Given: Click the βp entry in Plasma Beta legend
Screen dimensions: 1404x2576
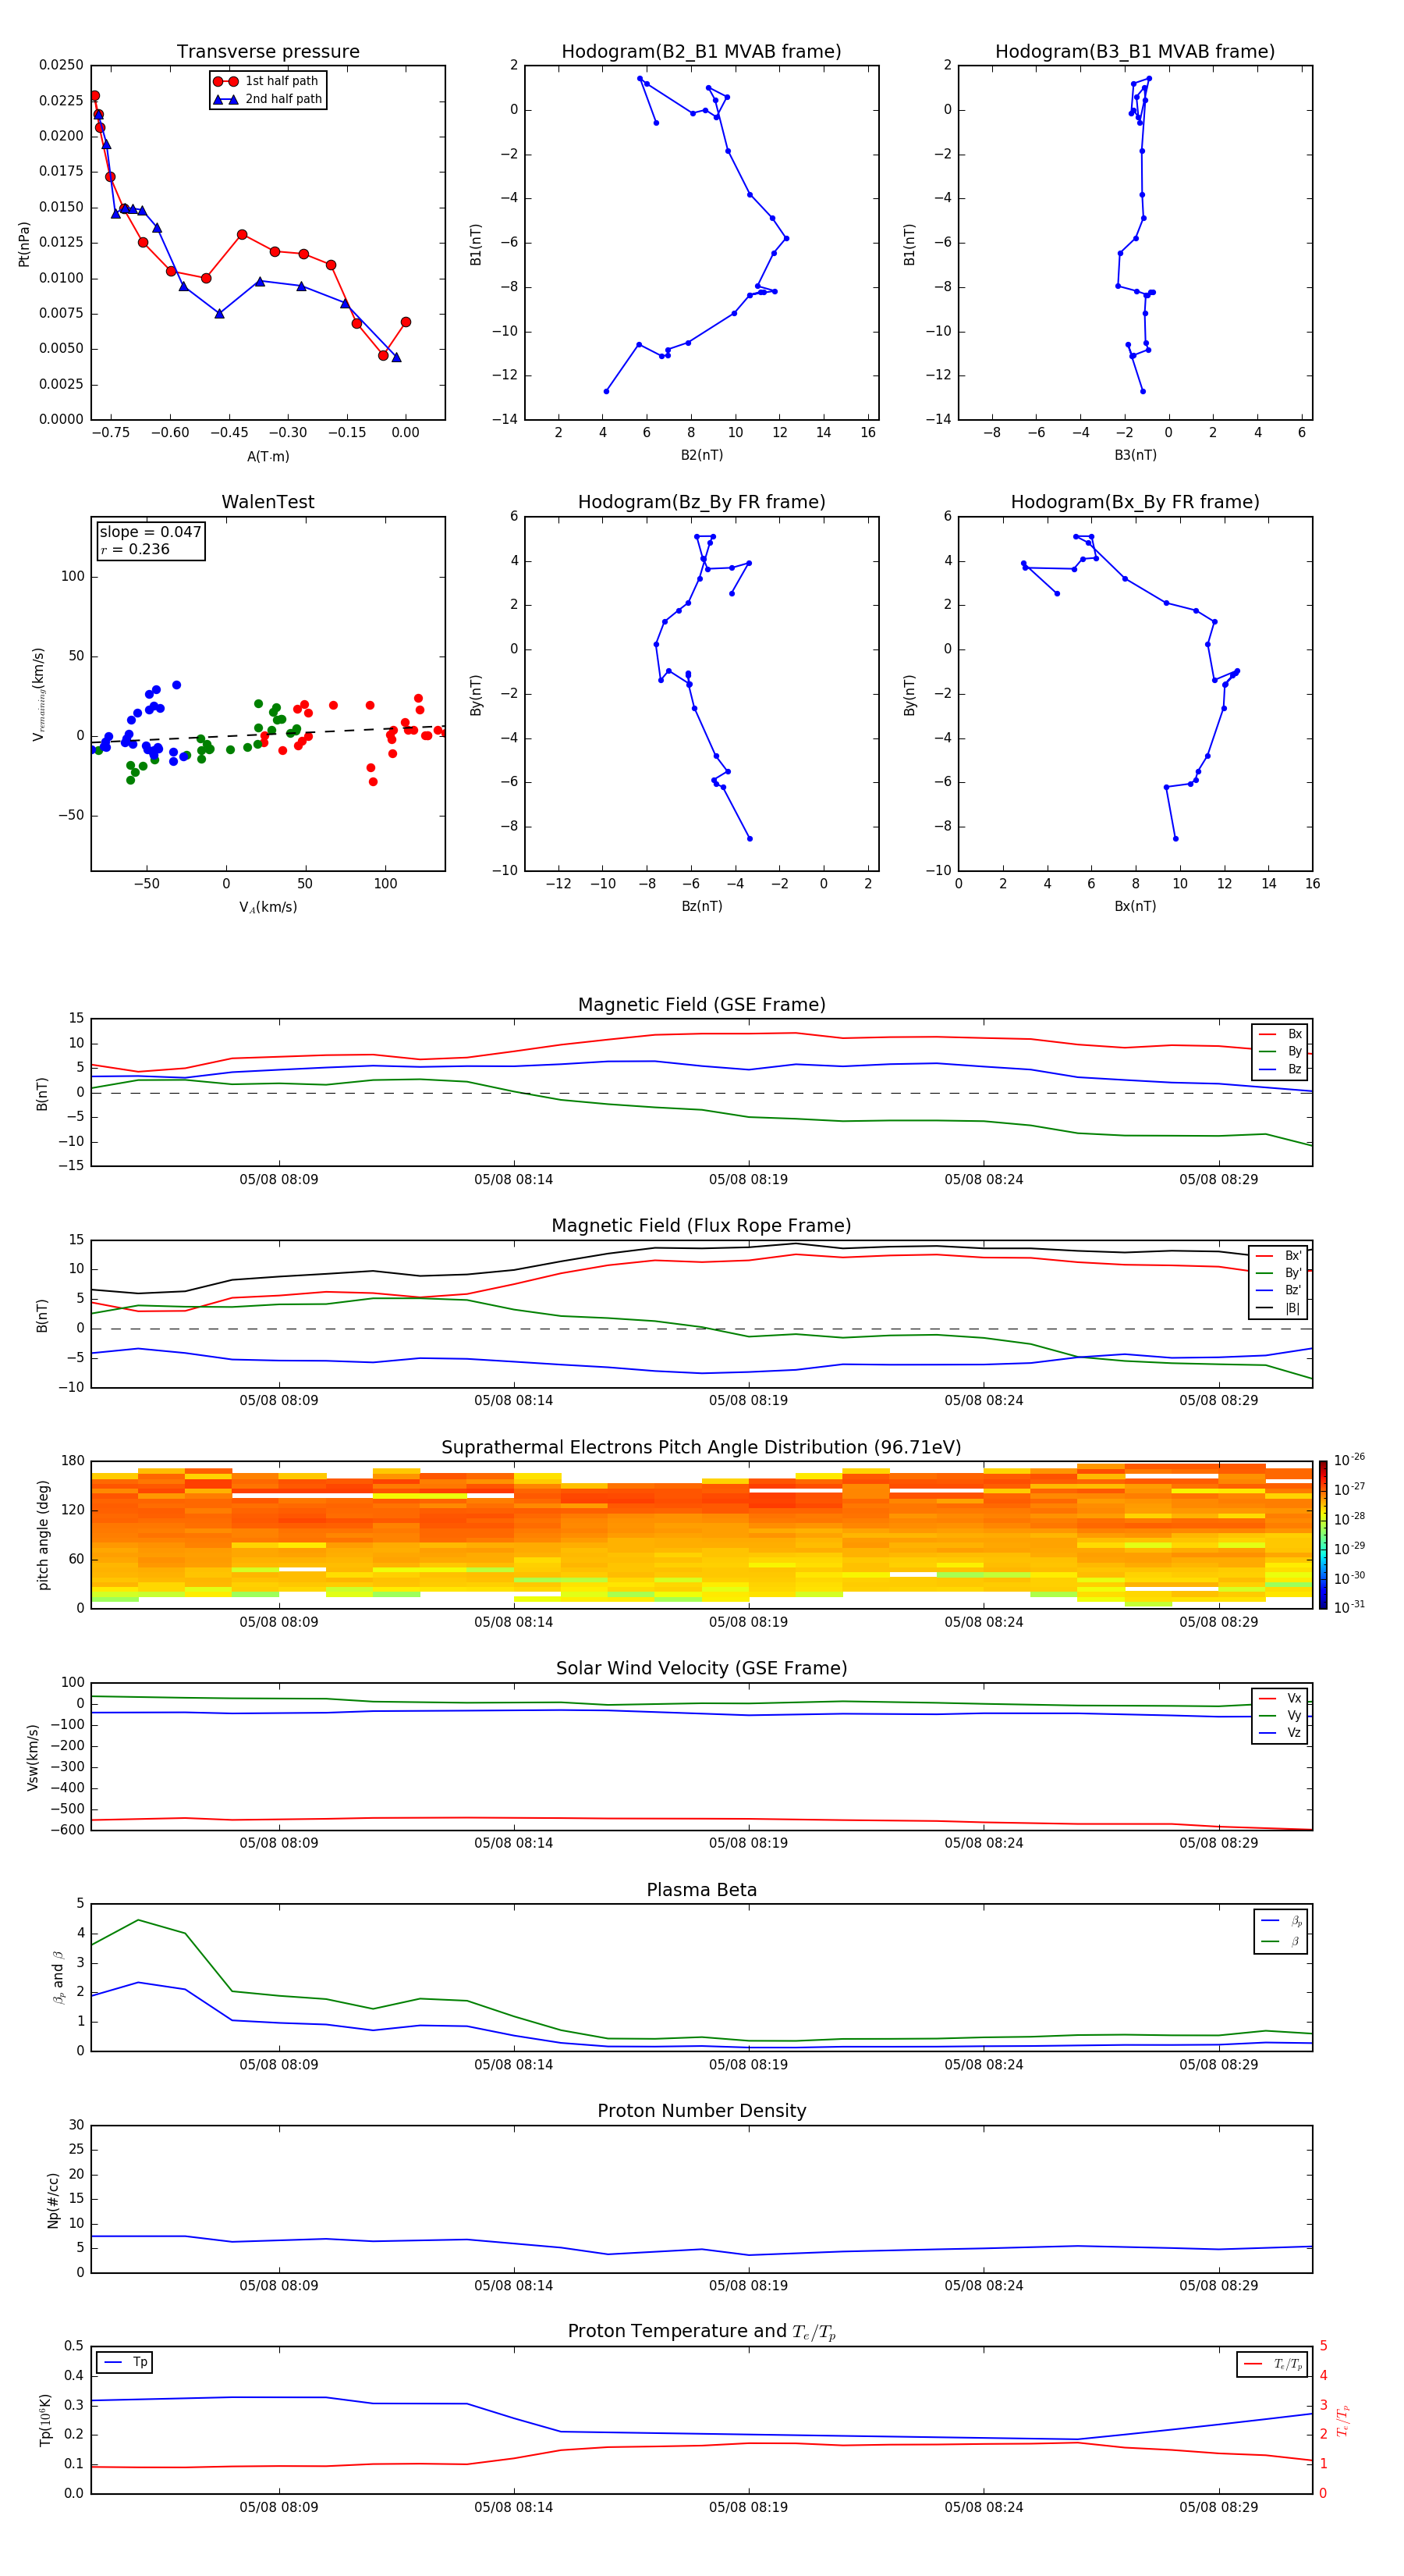Looking at the screenshot, I should pos(1281,1921).
